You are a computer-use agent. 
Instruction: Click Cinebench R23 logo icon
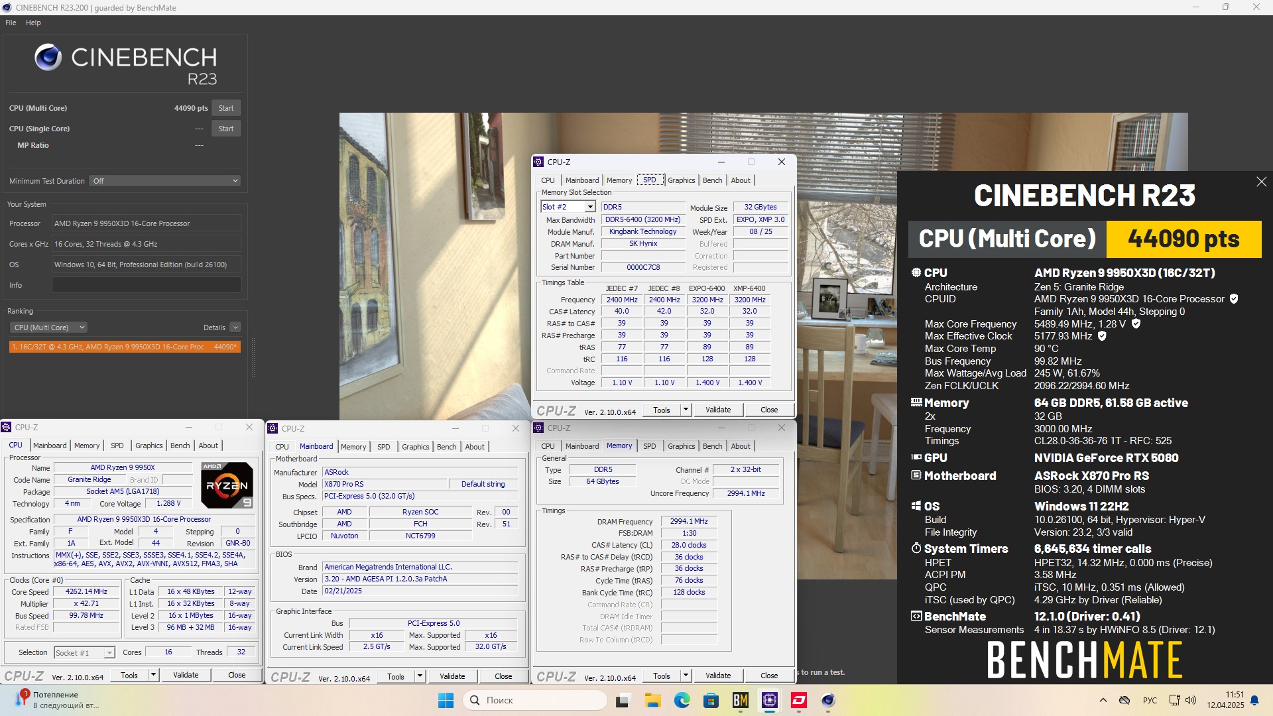pos(48,58)
